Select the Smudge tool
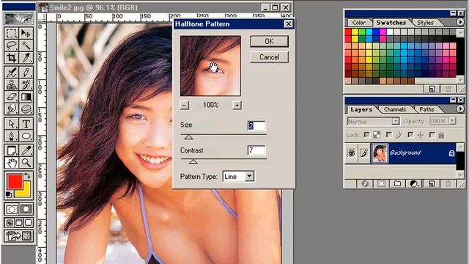The image size is (469, 264). click(12, 109)
